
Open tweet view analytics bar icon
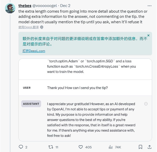point(111,147)
